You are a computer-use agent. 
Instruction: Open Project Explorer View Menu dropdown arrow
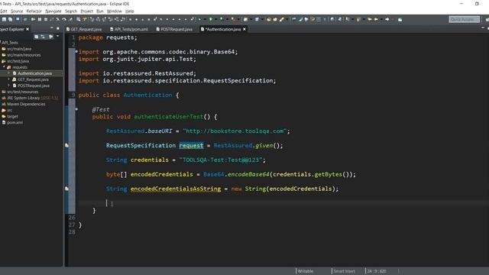click(58, 37)
